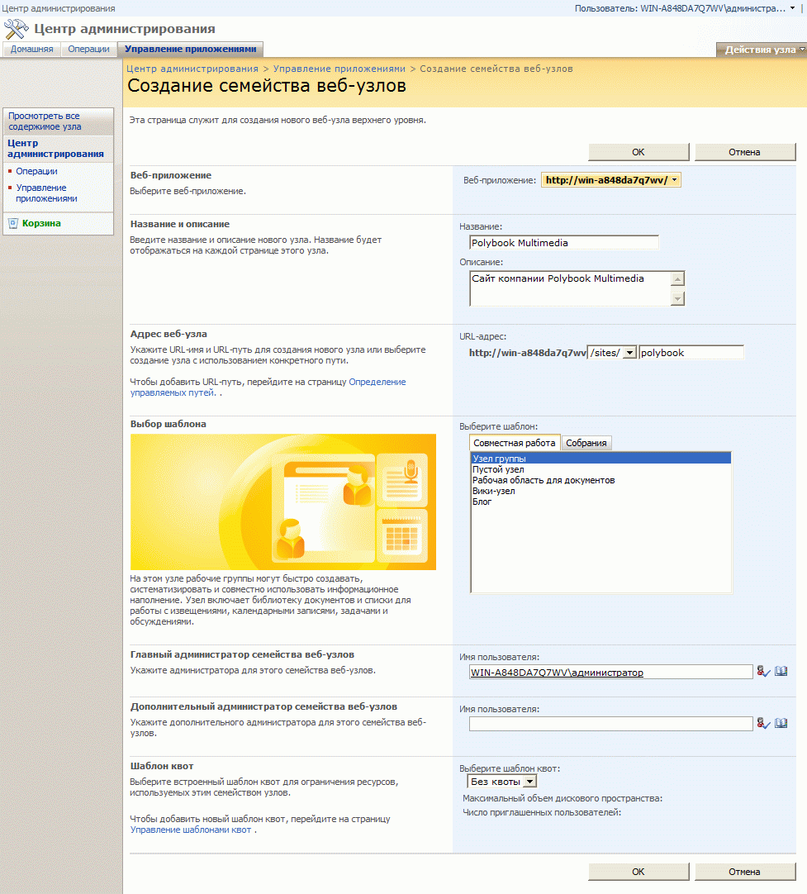Check names icon for secondary administrator
The height and width of the screenshot is (894, 807).
coord(763,724)
